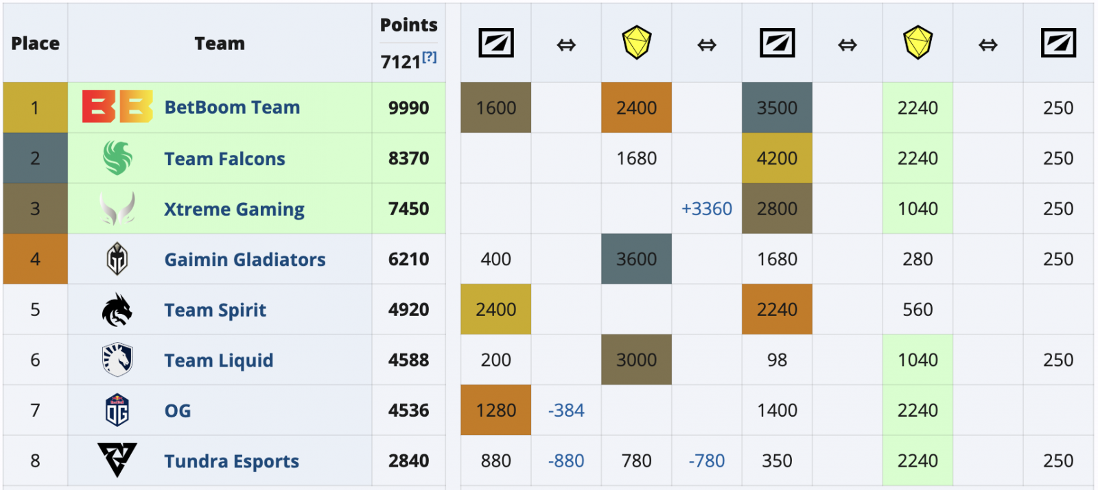
Task: Click the Tundra Esports name link
Action: (x=231, y=461)
